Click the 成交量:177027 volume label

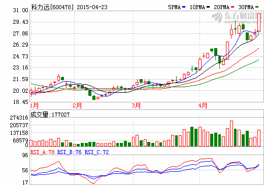click(x=50, y=115)
